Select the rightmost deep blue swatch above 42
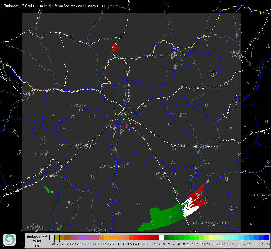271x249 pixels. tap(266, 237)
